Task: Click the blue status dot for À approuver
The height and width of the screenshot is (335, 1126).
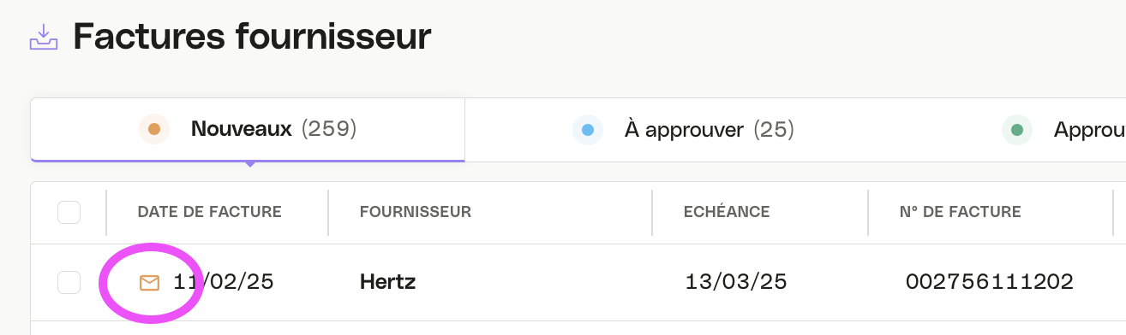Action: 588,130
